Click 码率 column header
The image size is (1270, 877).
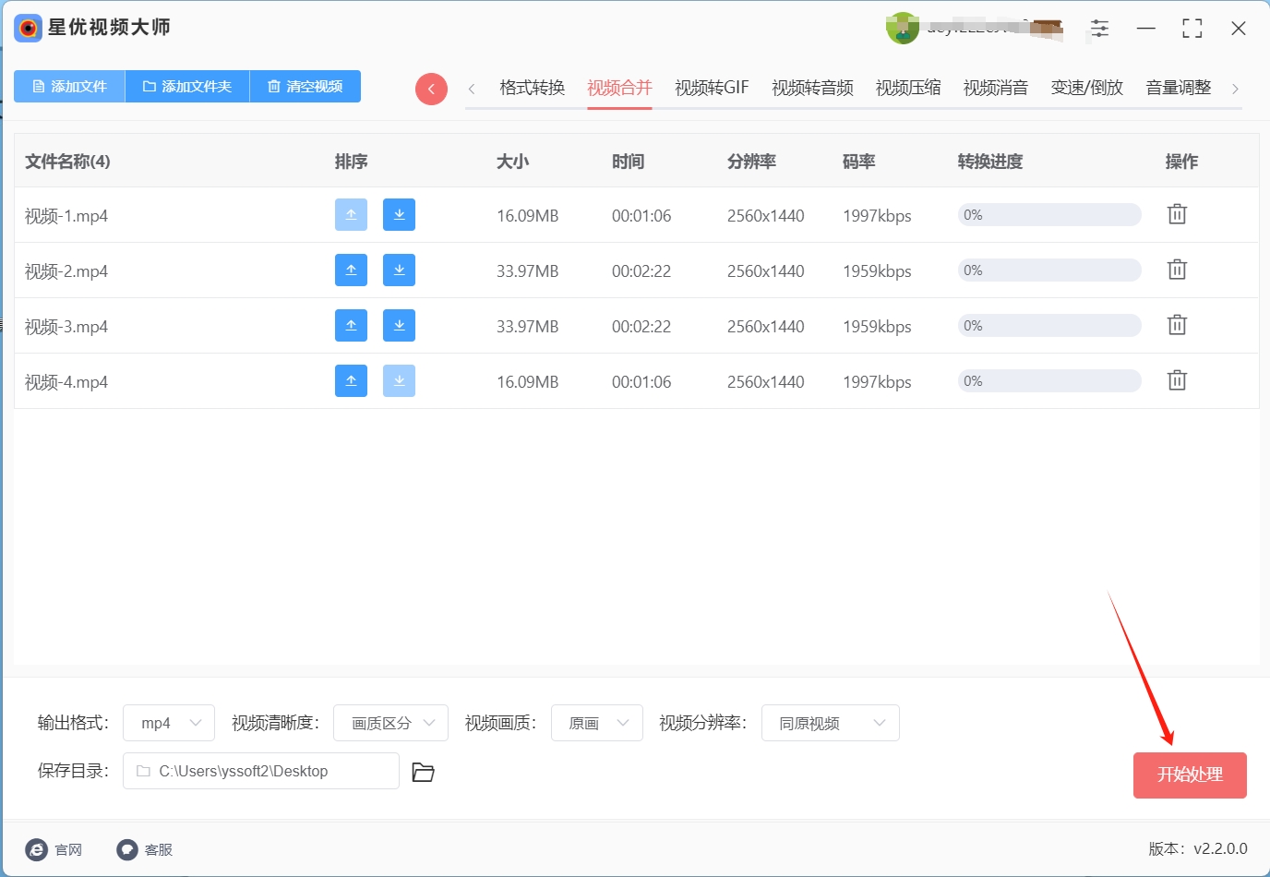(x=859, y=162)
